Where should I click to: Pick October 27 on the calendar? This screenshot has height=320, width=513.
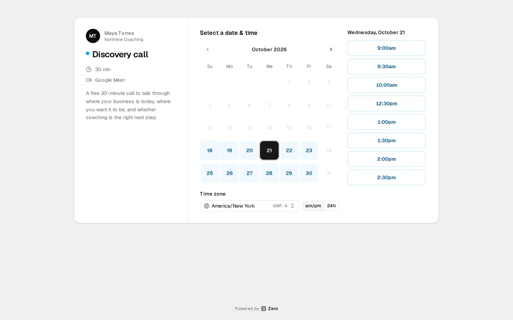tap(249, 173)
